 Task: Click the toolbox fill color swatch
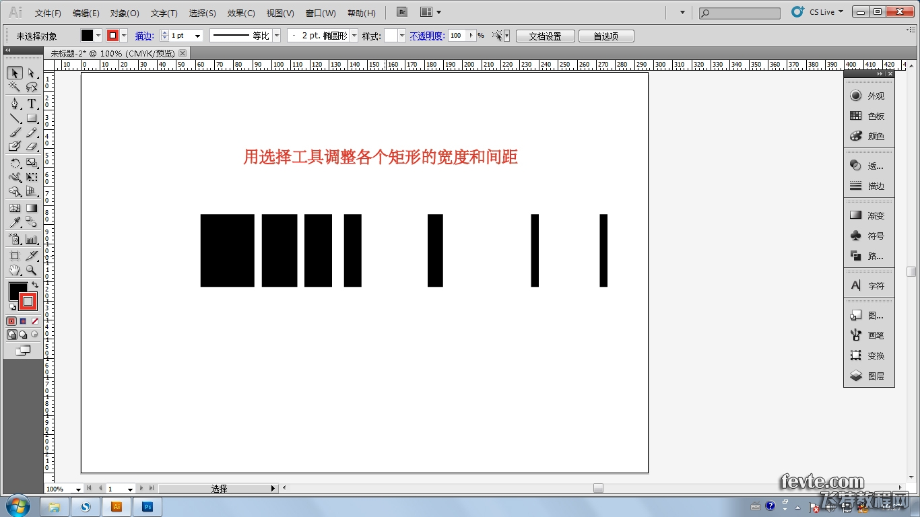[17, 291]
